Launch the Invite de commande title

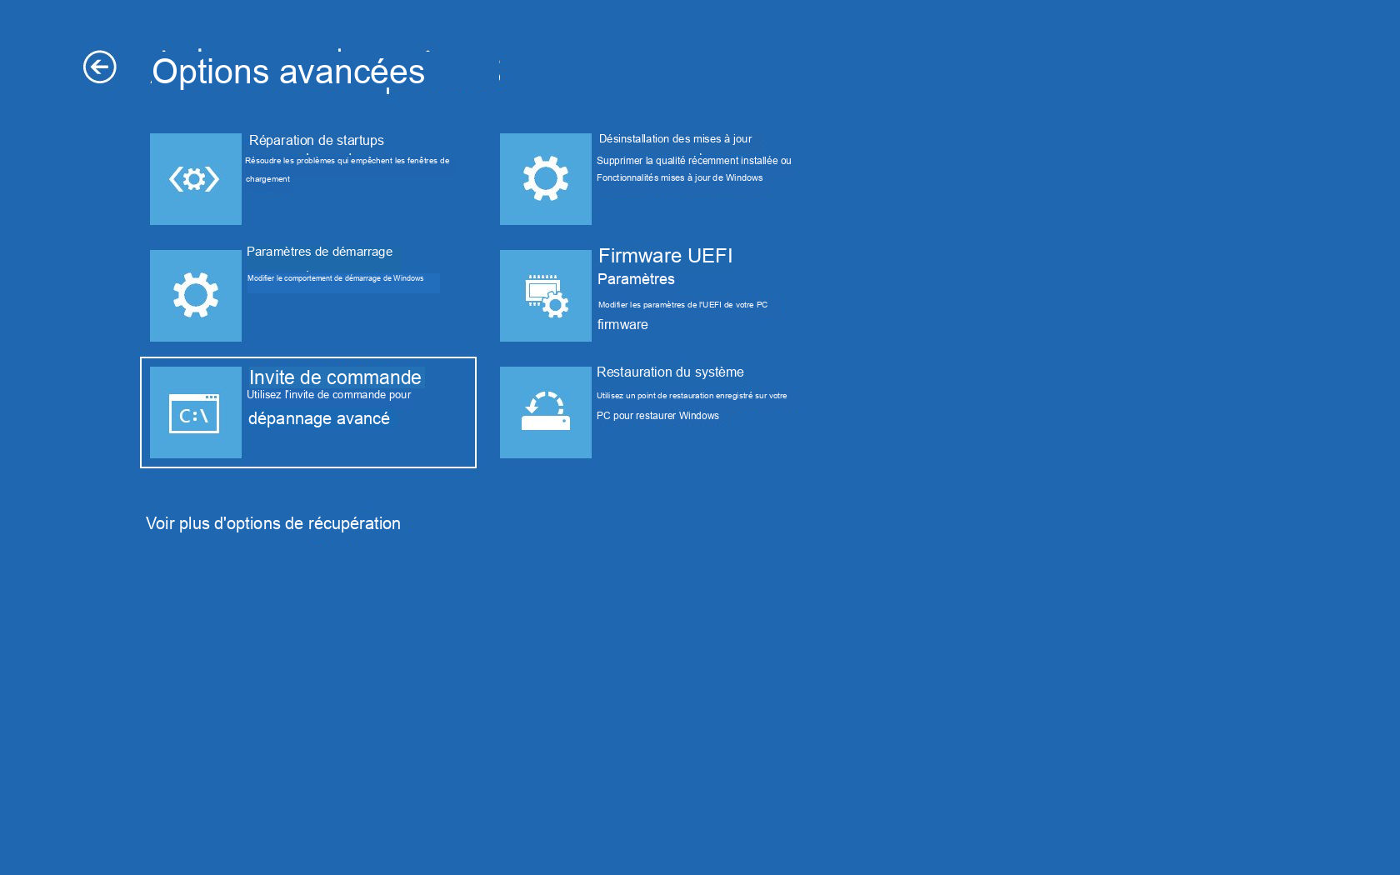(335, 377)
